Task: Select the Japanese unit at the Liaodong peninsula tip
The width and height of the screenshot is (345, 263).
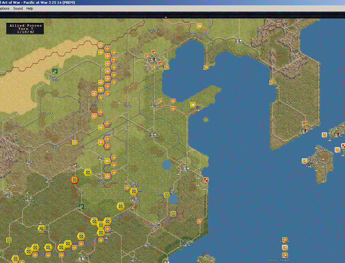Action: coord(206,67)
